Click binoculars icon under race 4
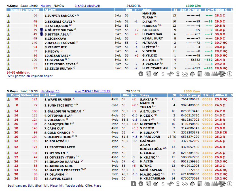The height and width of the screenshot is (192, 239). tap(170, 74)
